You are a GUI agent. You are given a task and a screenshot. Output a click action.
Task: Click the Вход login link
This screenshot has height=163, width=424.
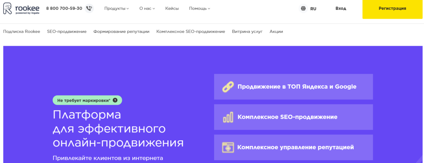coord(341,8)
